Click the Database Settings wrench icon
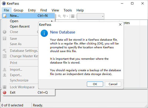The height and width of the screenshot is (108, 148). click(5, 51)
